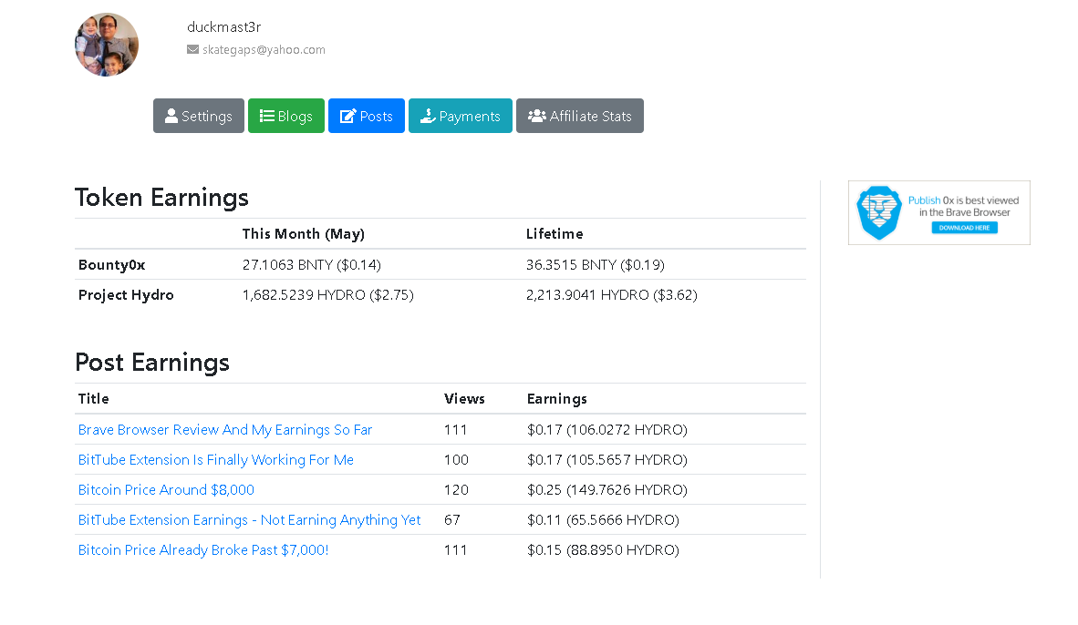This screenshot has height=625, width=1078.
Task: Click the list icon on Blogs button
Action: tap(266, 116)
